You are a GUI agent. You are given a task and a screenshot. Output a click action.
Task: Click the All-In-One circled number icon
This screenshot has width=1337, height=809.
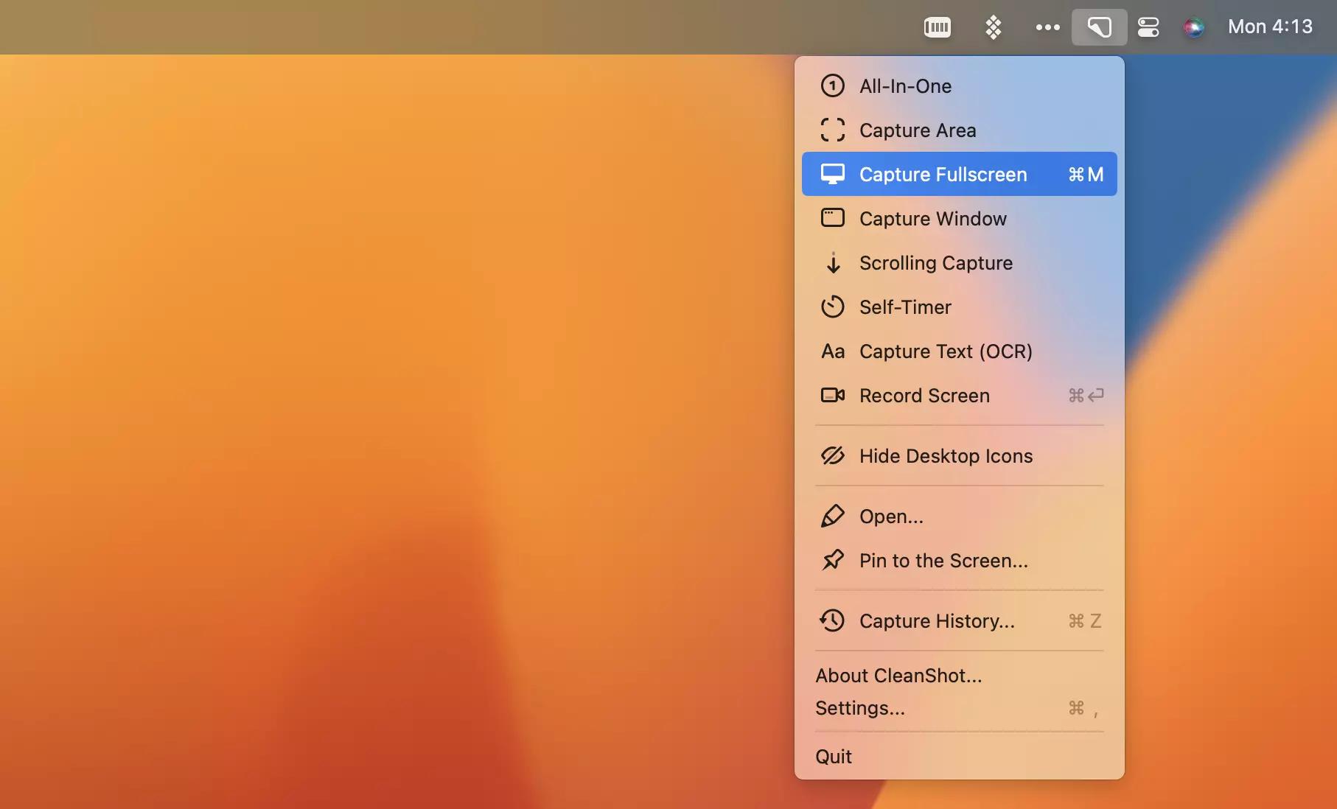pyautogui.click(x=833, y=86)
